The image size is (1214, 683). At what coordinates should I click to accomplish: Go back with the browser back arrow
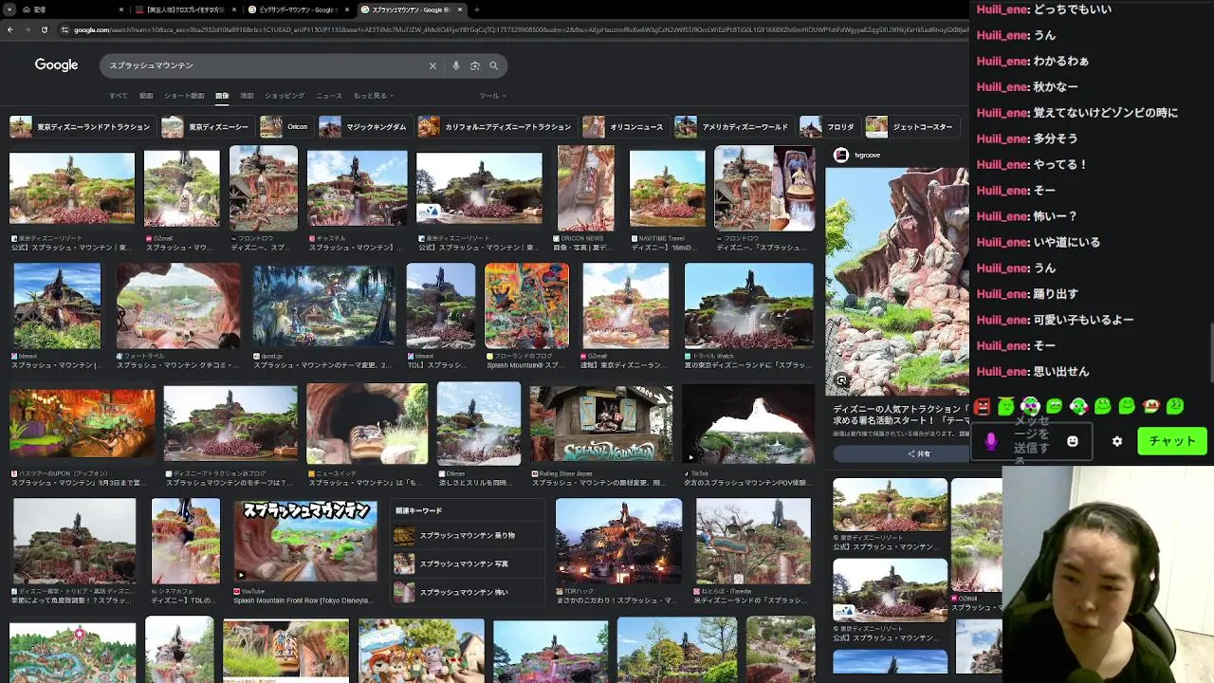click(x=10, y=29)
